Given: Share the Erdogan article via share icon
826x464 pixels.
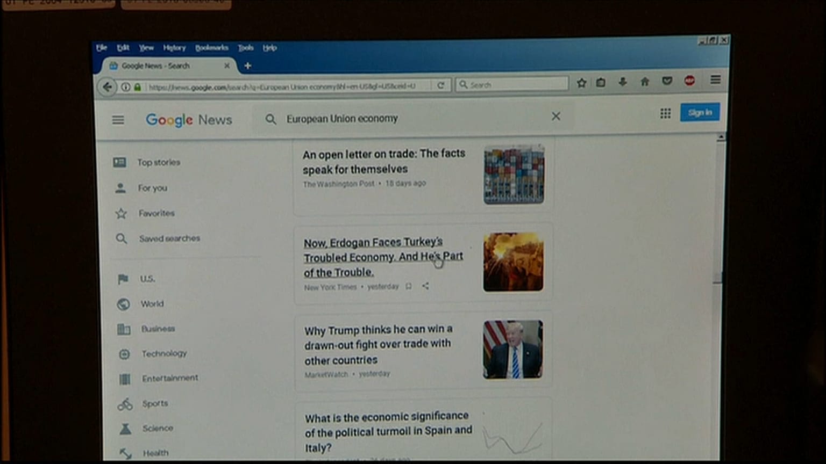Looking at the screenshot, I should pyautogui.click(x=425, y=286).
